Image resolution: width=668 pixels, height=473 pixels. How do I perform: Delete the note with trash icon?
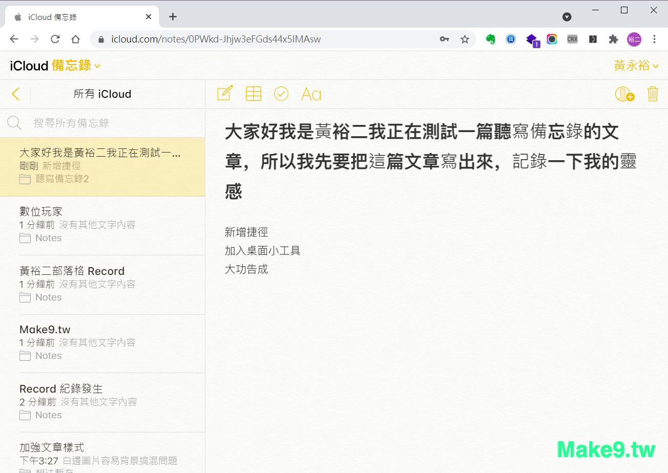click(653, 94)
